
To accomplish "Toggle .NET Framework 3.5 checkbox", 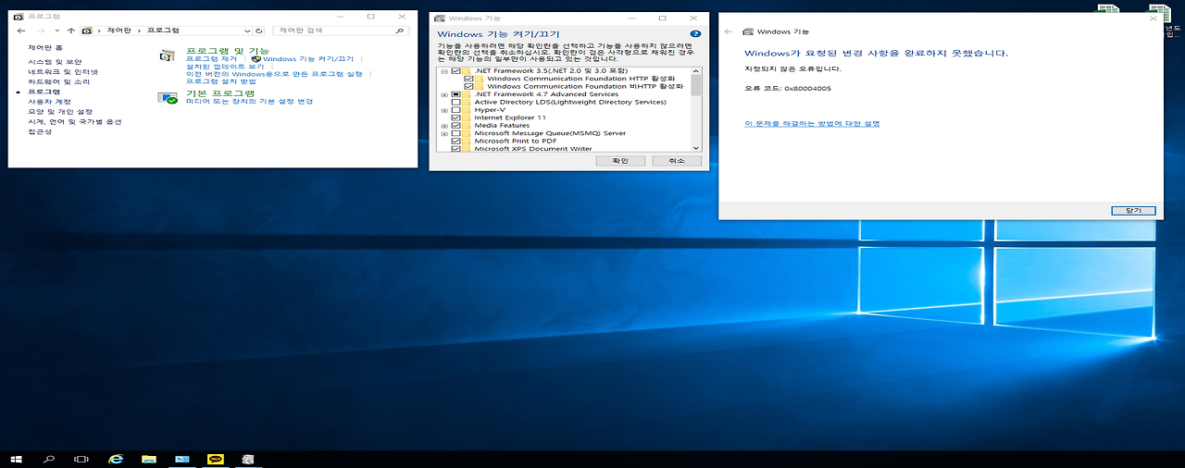I will (455, 71).
